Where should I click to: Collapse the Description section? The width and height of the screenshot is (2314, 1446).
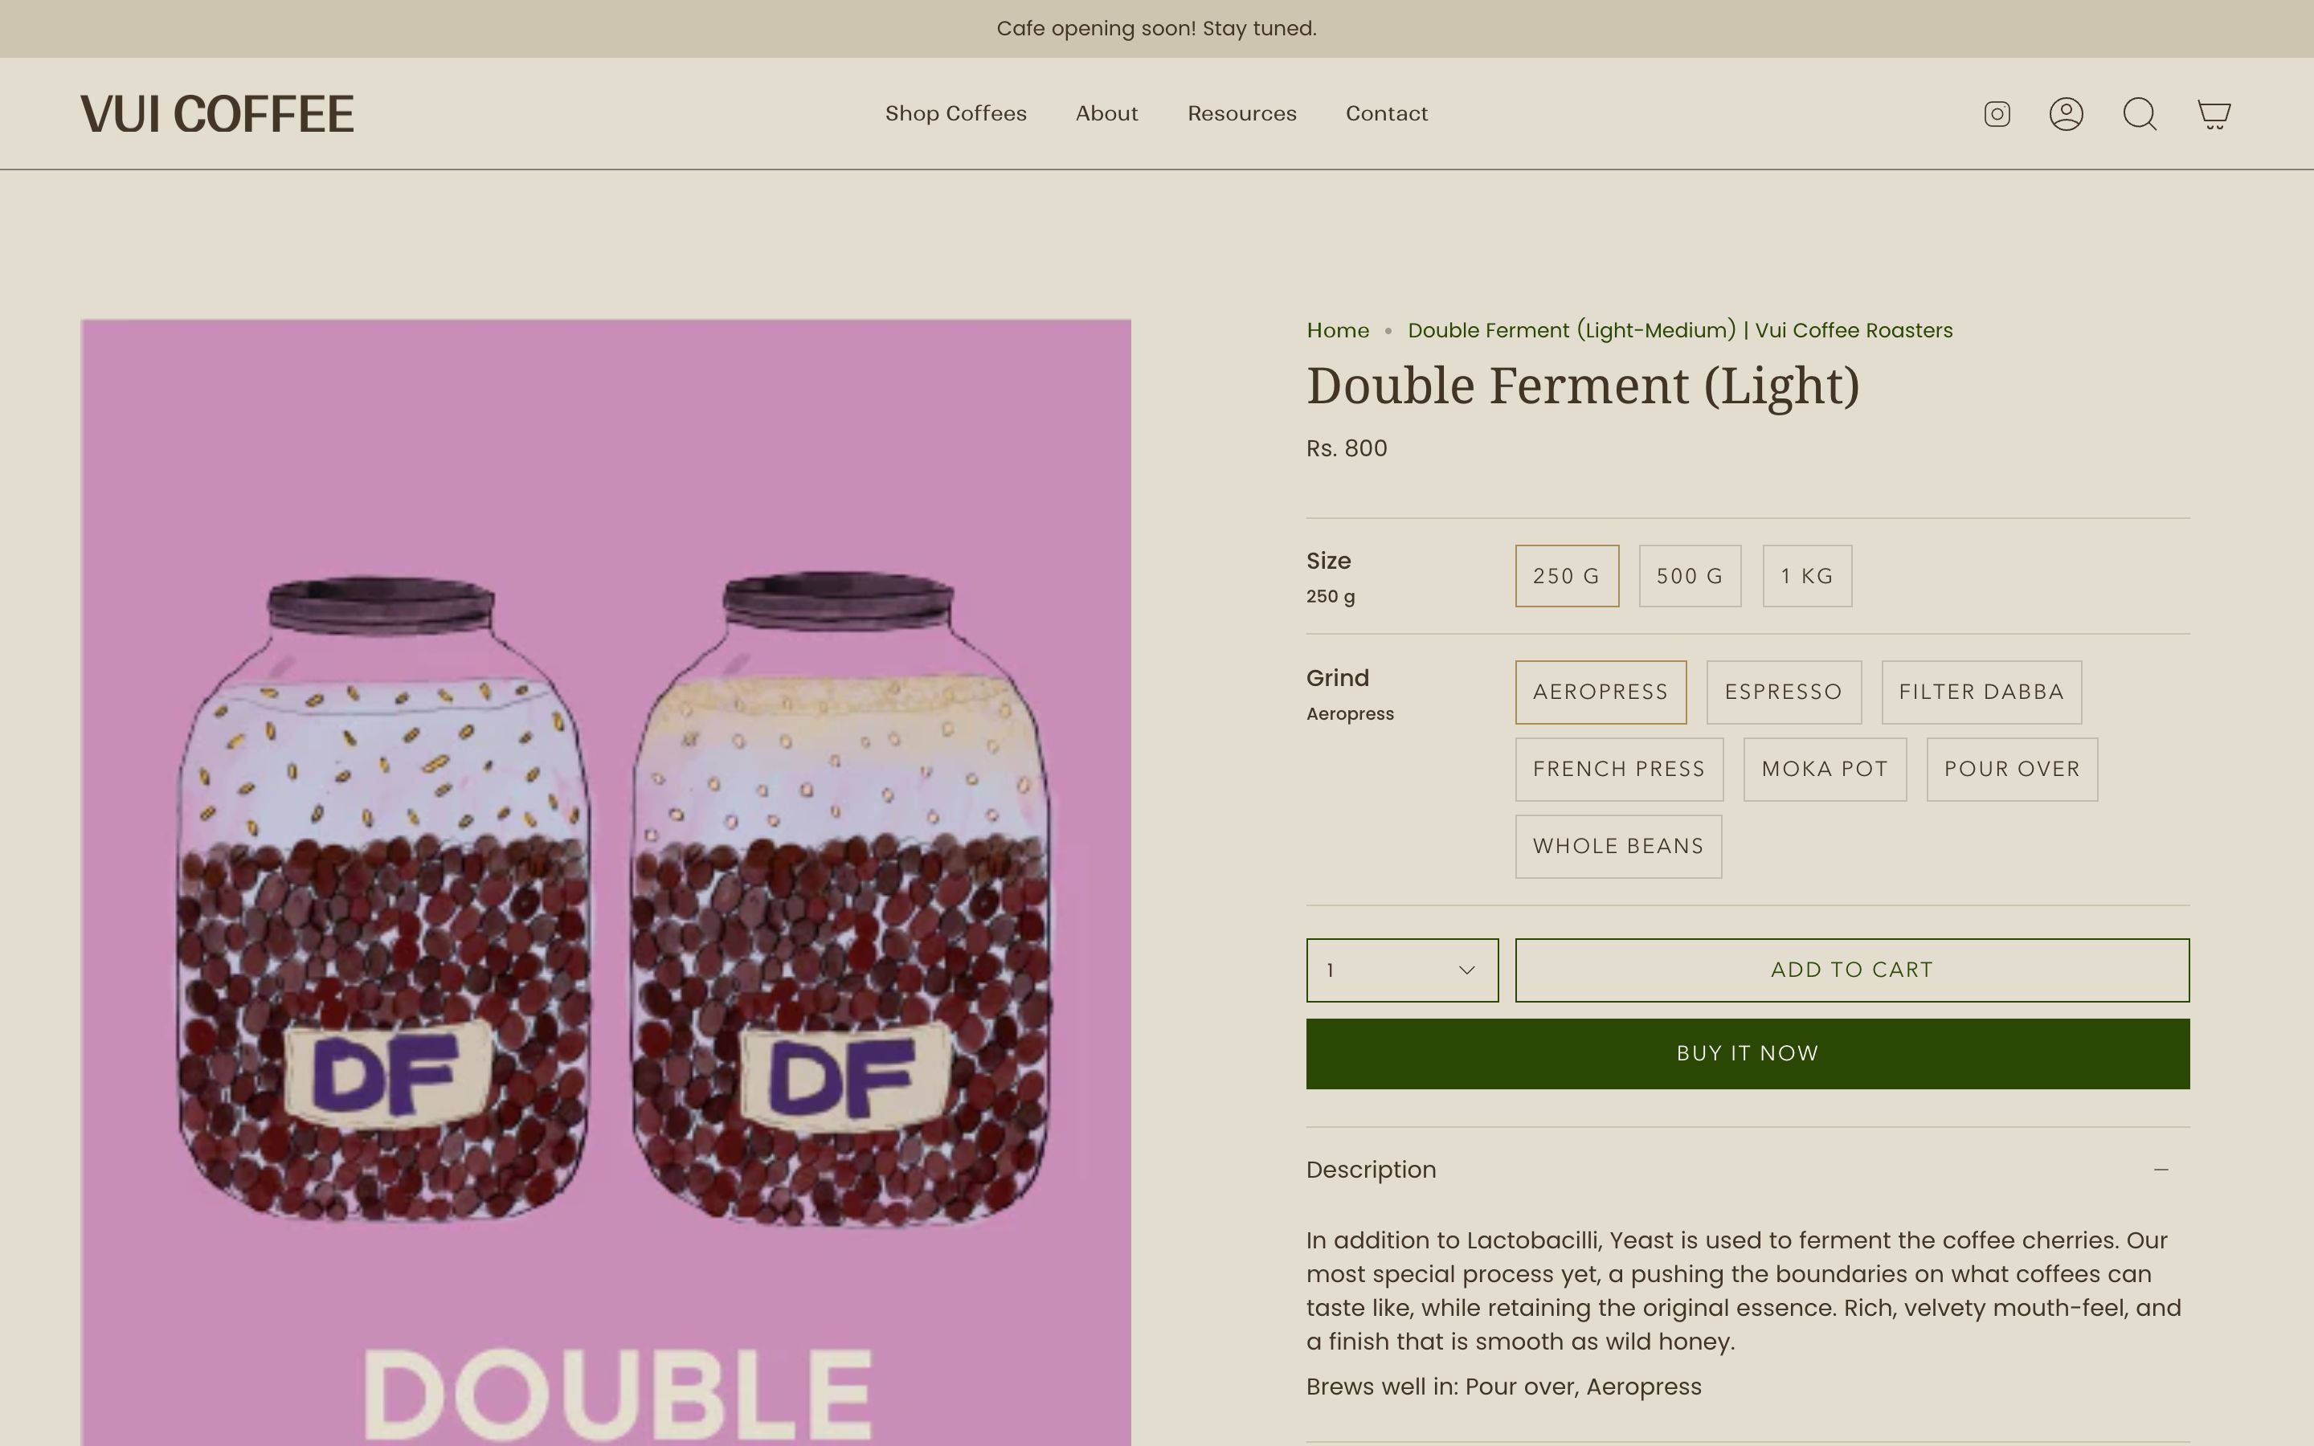pyautogui.click(x=2161, y=1169)
